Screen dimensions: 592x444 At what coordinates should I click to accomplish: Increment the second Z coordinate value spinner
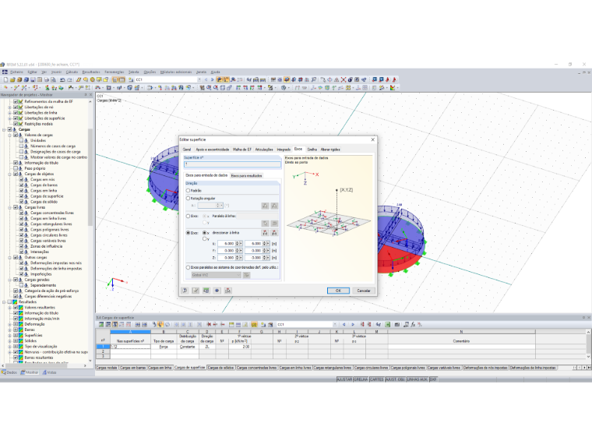(265, 256)
